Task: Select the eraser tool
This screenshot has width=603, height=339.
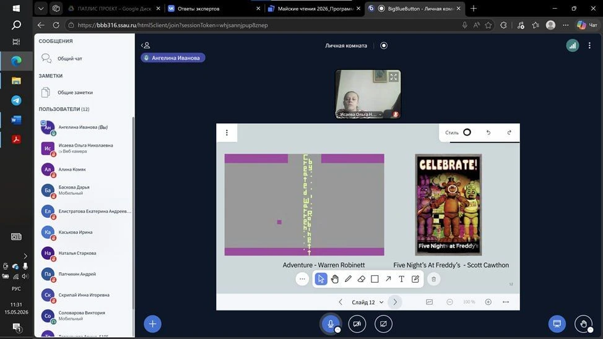Action: coord(361,279)
